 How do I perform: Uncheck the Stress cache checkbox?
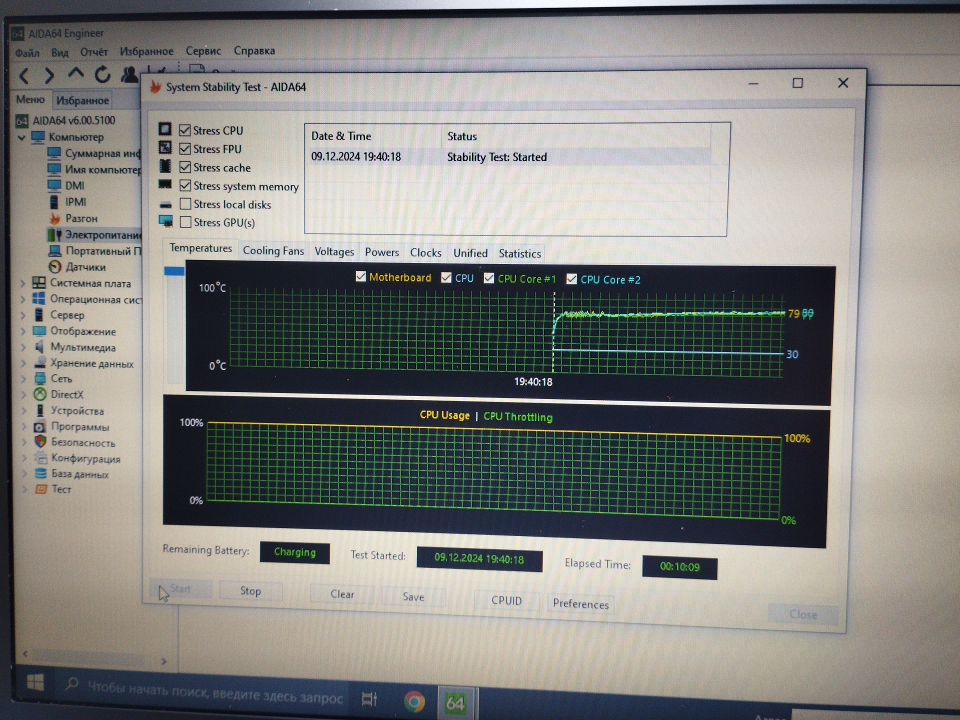[185, 167]
